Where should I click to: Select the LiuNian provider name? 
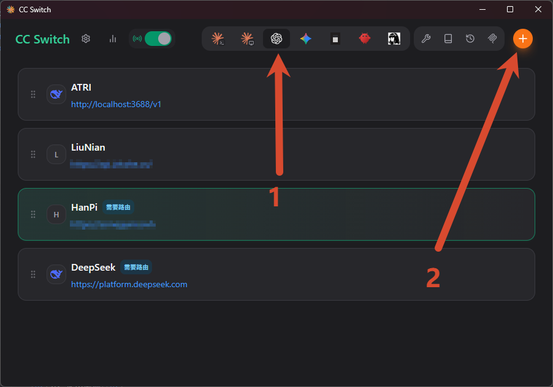[88, 147]
